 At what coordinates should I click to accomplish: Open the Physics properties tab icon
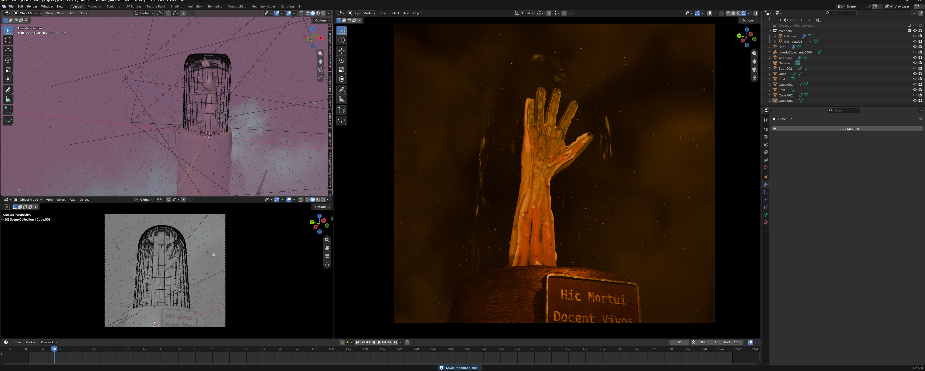tap(765, 200)
